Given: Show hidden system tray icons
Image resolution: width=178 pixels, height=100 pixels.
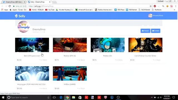Looking at the screenshot, I should click(152, 97).
